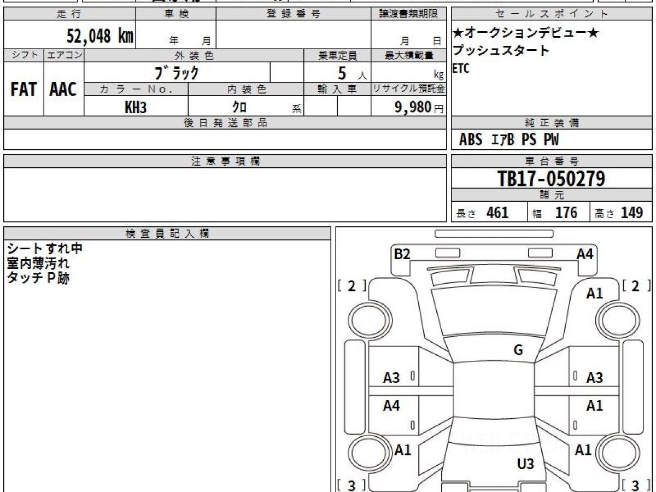Click the G mark on the windshield
The height and width of the screenshot is (492, 656).
[x=518, y=350]
